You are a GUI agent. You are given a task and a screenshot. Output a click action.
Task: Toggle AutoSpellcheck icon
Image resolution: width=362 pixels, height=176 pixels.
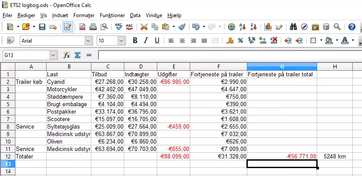[x=130, y=27]
